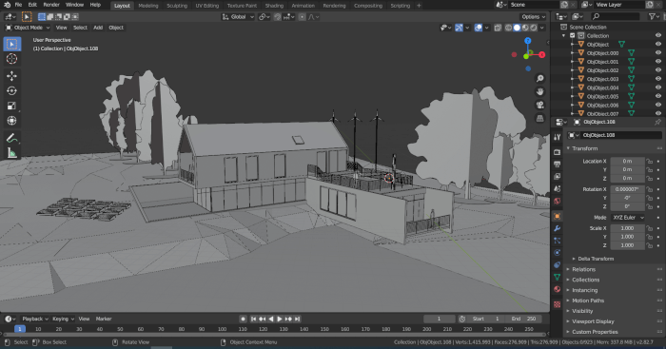The height and width of the screenshot is (349, 666).
Task: Switch to the Shading workspace tab
Action: 274,6
